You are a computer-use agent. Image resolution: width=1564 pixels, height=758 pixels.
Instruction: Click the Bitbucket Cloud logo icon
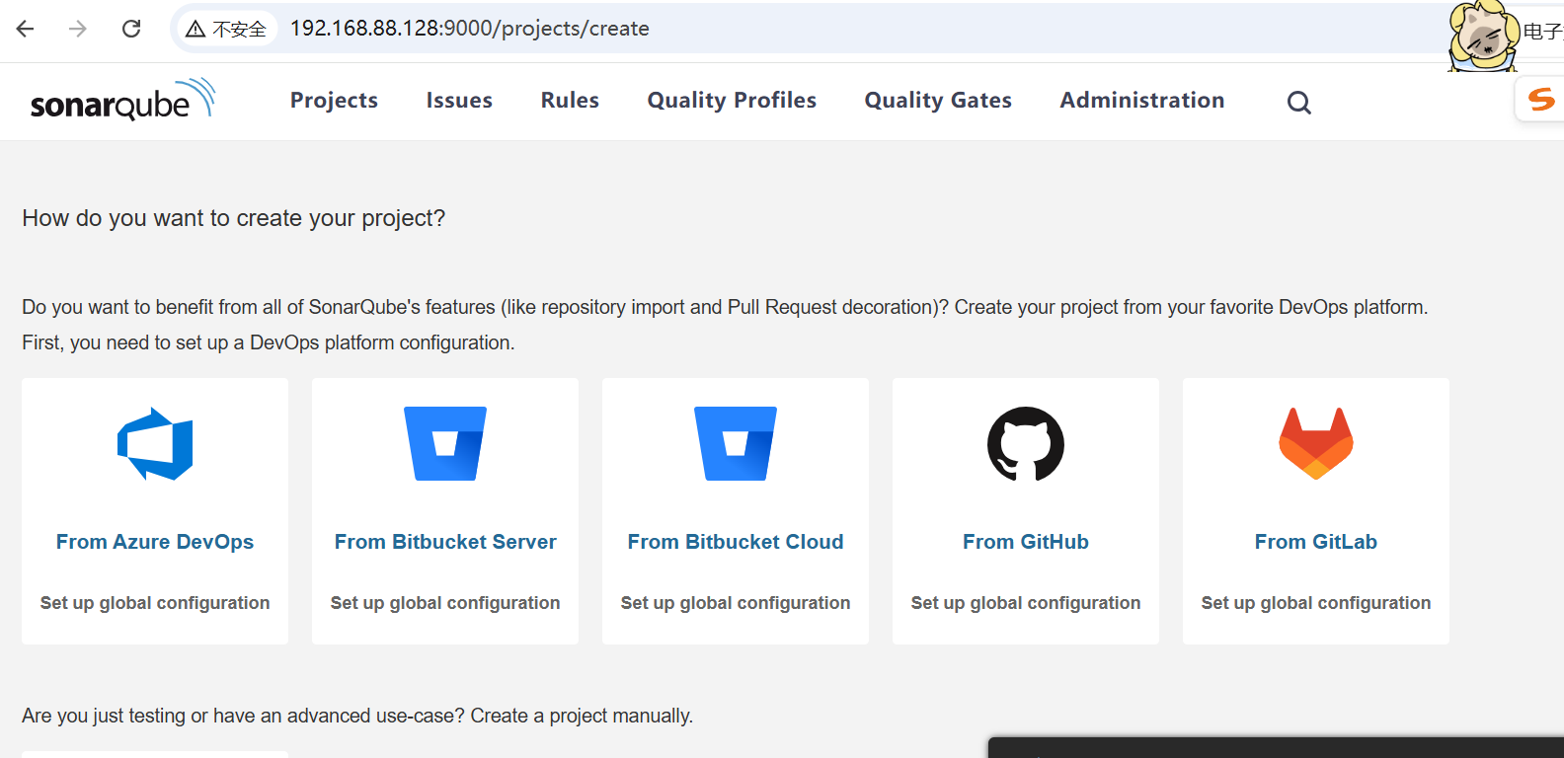[736, 444]
